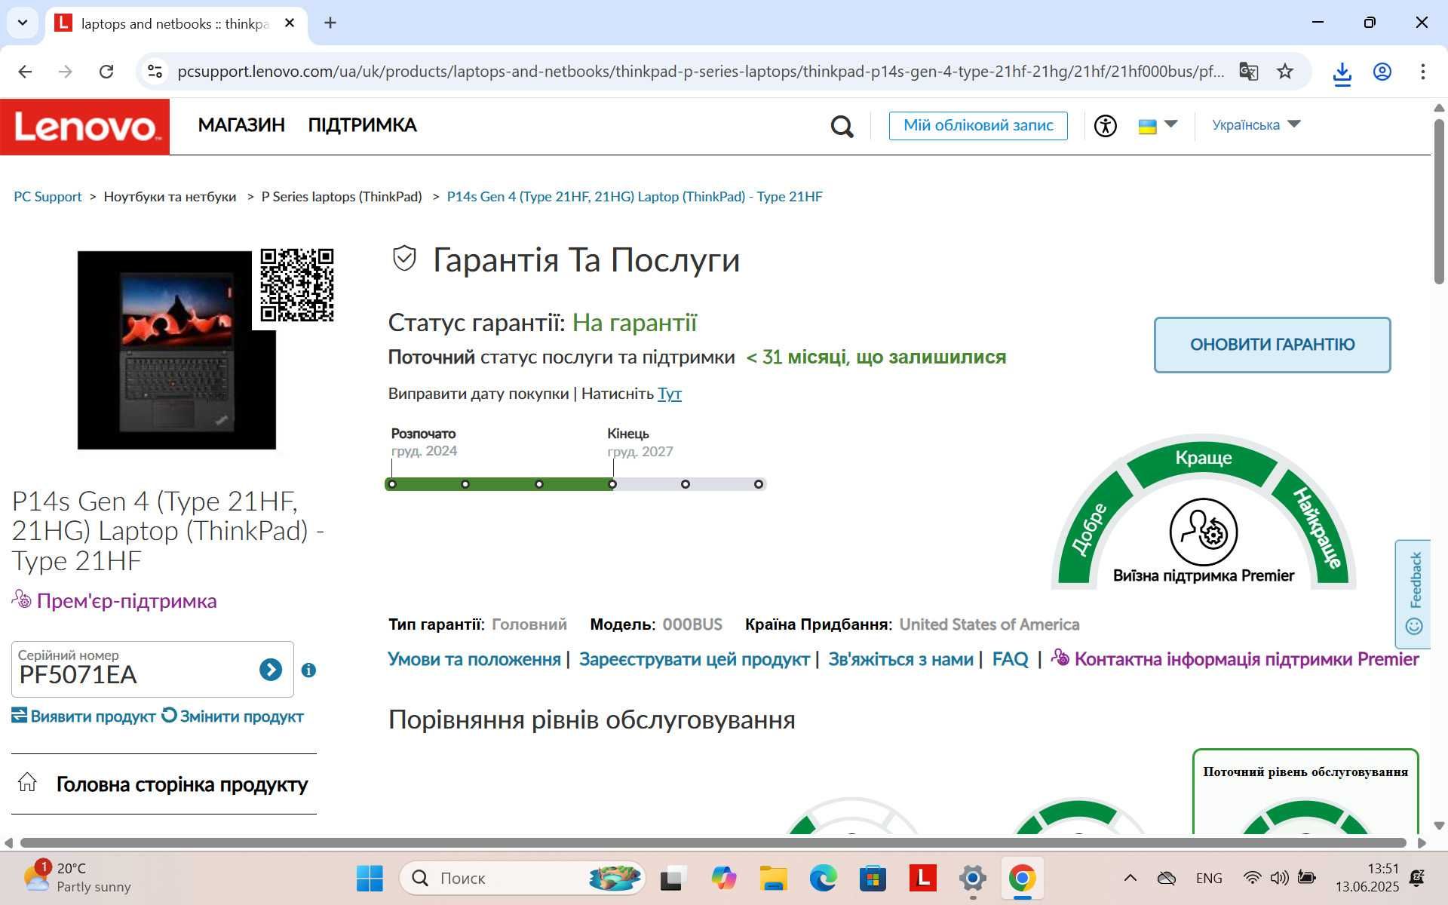This screenshot has width=1448, height=905.
Task: Click the ThinkPad laptop product image
Action: pos(176,350)
